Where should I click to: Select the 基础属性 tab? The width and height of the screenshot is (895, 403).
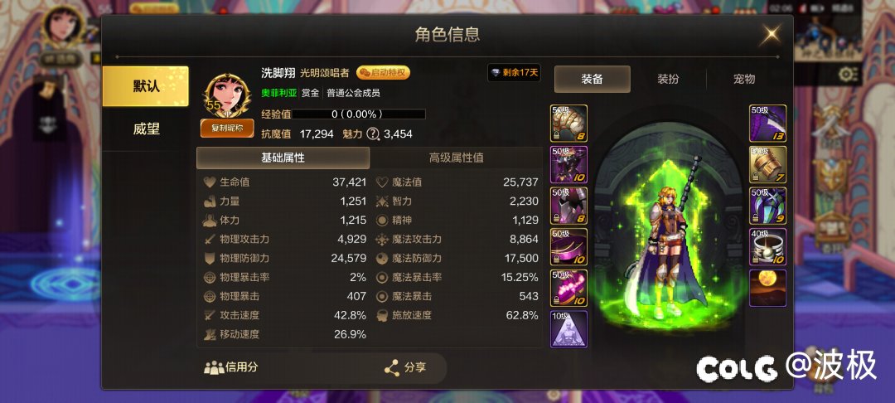pyautogui.click(x=283, y=158)
